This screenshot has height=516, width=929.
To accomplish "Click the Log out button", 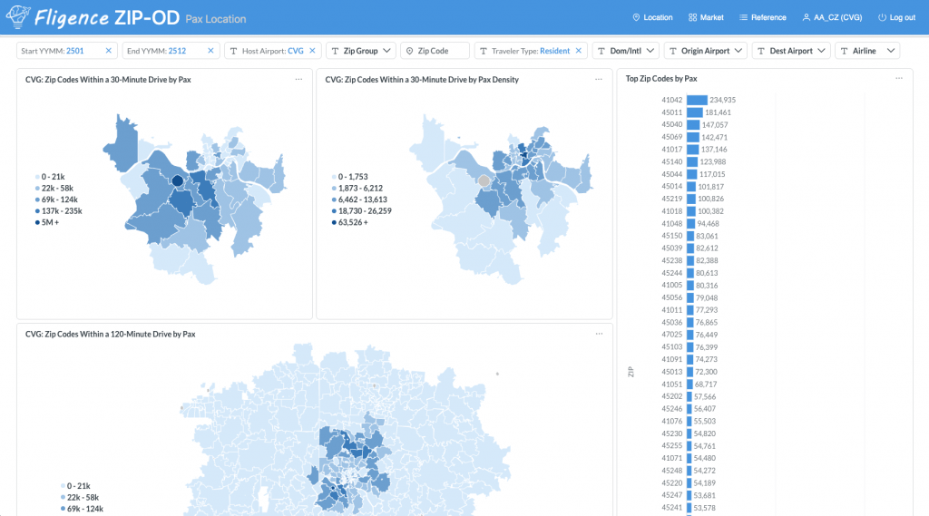I will point(896,17).
